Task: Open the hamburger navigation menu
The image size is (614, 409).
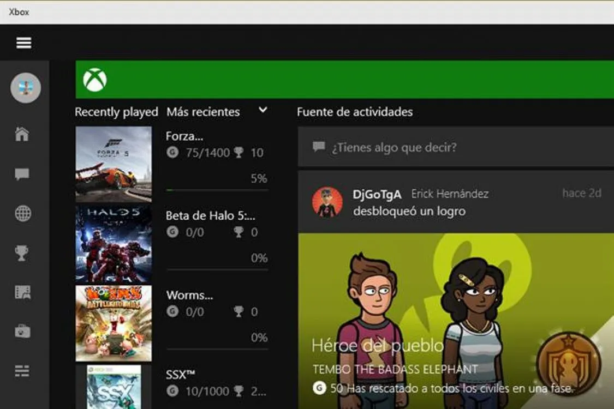Action: pyautogui.click(x=23, y=43)
